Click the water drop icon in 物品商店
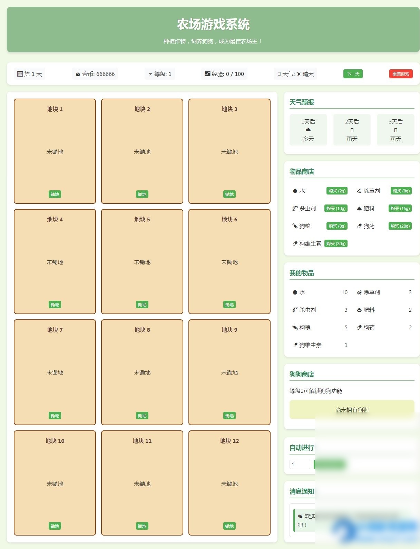Screen dimensions: 420x549 [295, 191]
